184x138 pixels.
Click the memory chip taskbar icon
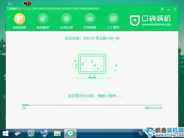pyautogui.click(x=18, y=133)
